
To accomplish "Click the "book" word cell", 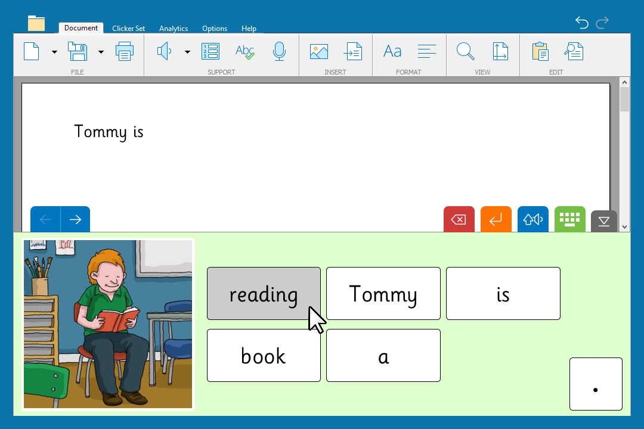I will 264,356.
